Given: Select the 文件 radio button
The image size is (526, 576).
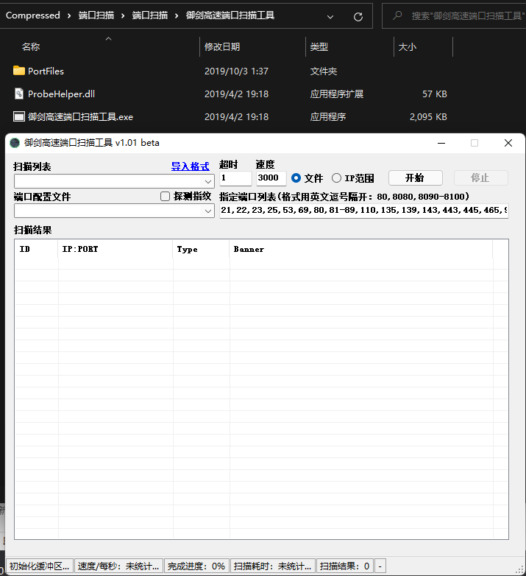Looking at the screenshot, I should 296,178.
